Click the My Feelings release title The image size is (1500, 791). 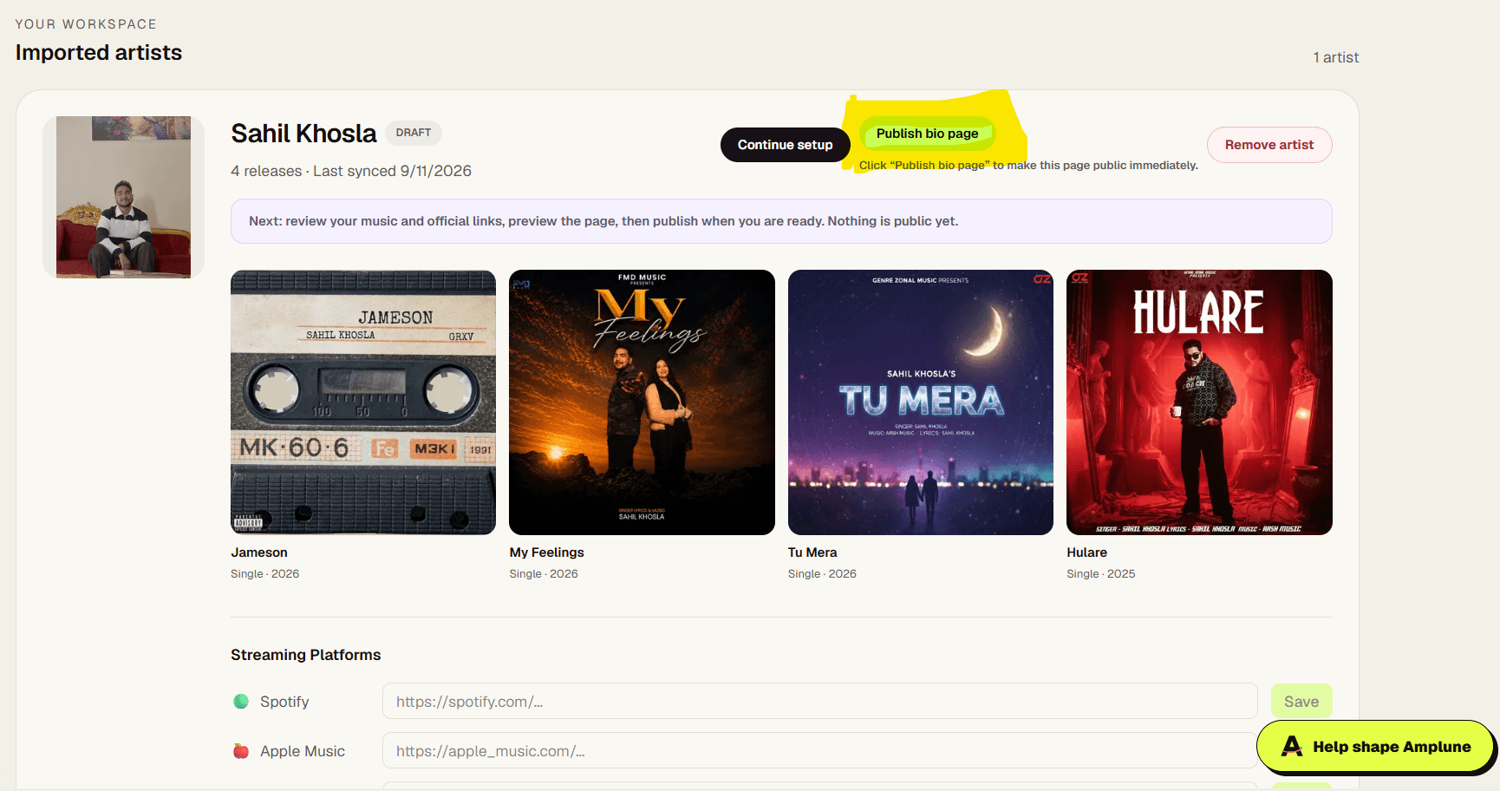point(546,552)
